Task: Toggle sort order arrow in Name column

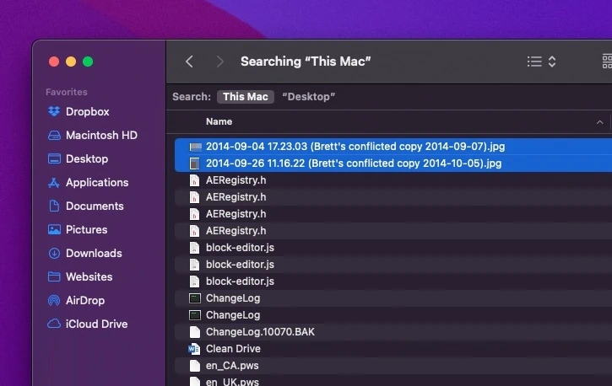Action: point(599,122)
